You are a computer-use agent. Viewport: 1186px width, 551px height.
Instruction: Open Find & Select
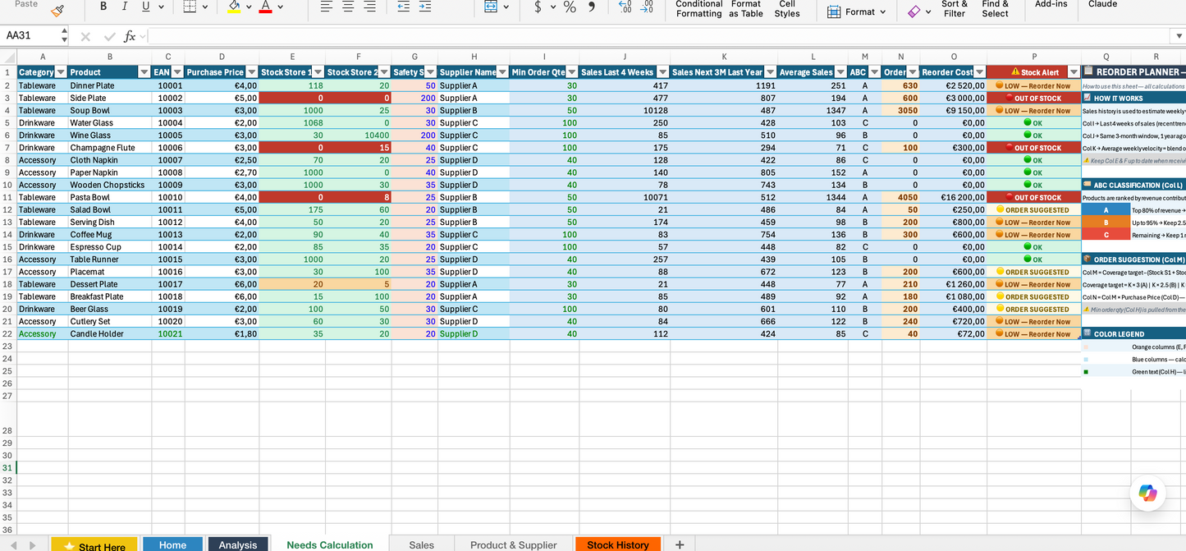(x=995, y=8)
